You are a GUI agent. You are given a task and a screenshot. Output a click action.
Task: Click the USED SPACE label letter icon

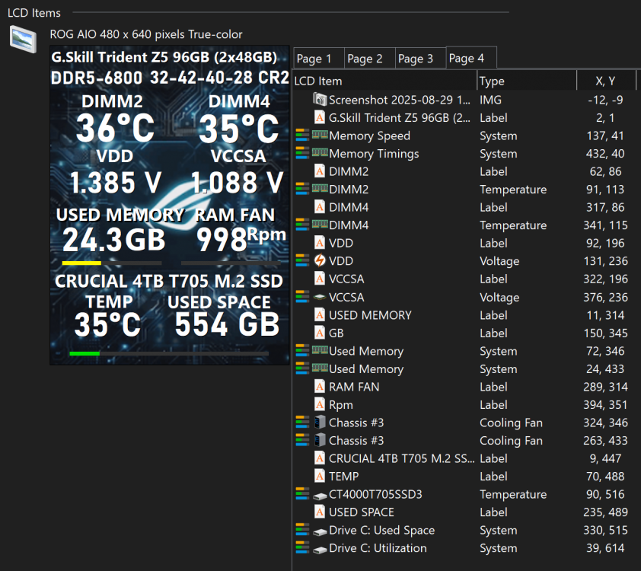click(320, 512)
